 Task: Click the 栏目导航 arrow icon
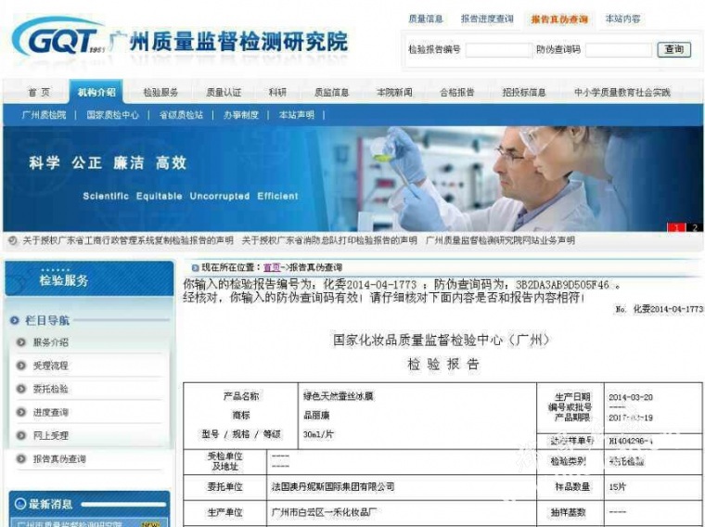point(15,320)
